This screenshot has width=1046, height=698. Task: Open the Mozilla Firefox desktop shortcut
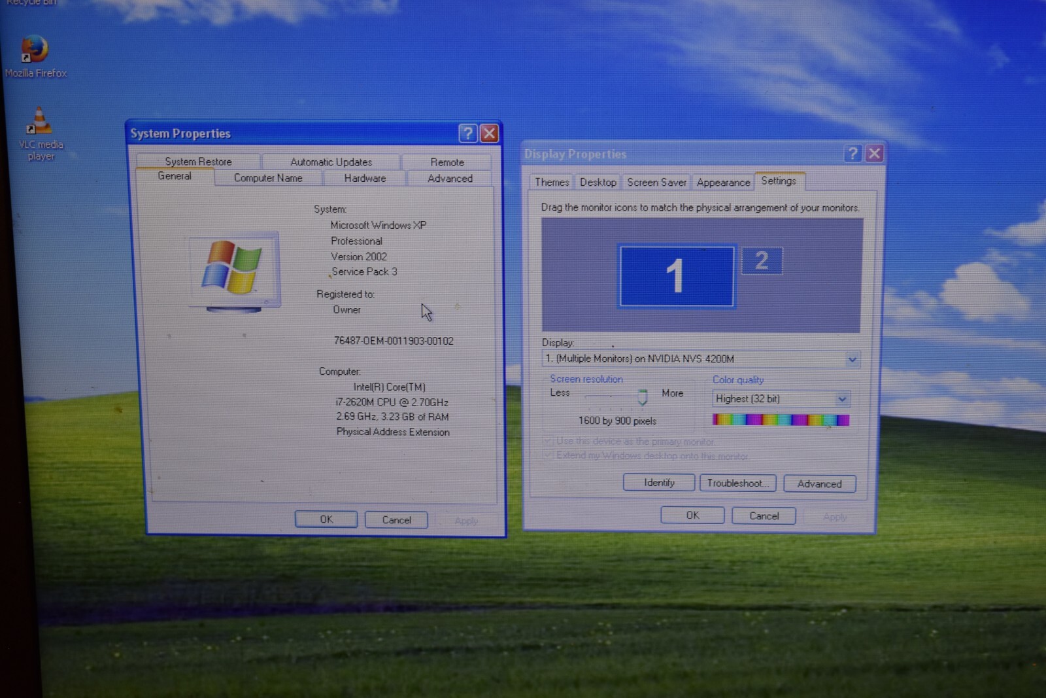(35, 56)
